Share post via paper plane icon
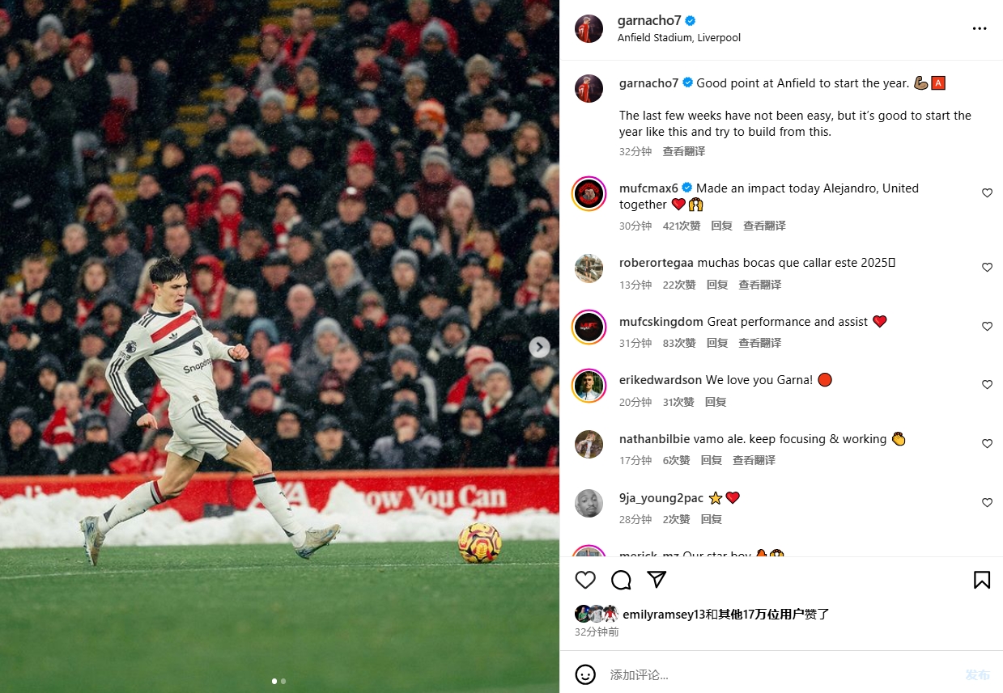This screenshot has height=693, width=1003. point(657,580)
